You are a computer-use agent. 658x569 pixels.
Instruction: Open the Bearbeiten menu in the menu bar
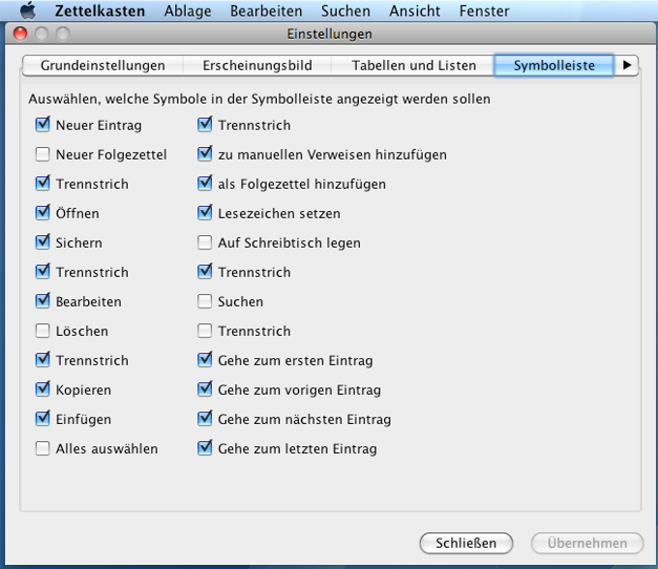[x=266, y=11]
